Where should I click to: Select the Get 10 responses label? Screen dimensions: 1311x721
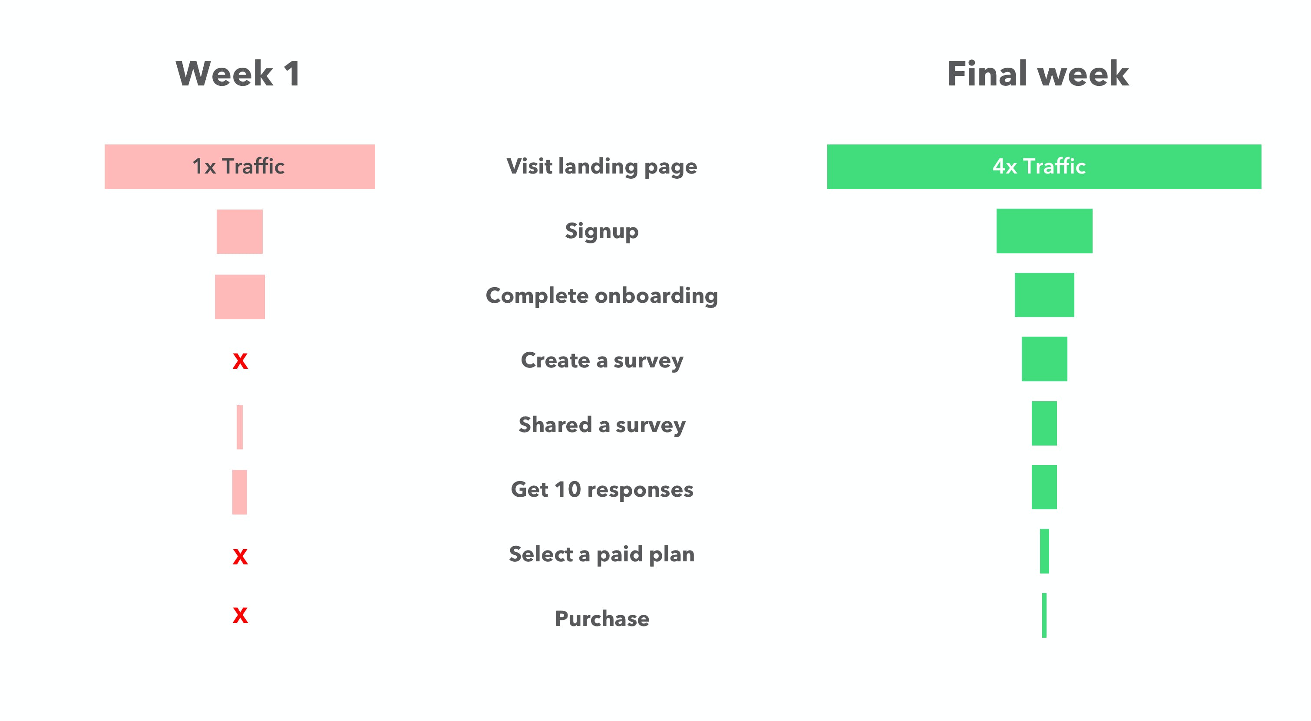tap(601, 490)
